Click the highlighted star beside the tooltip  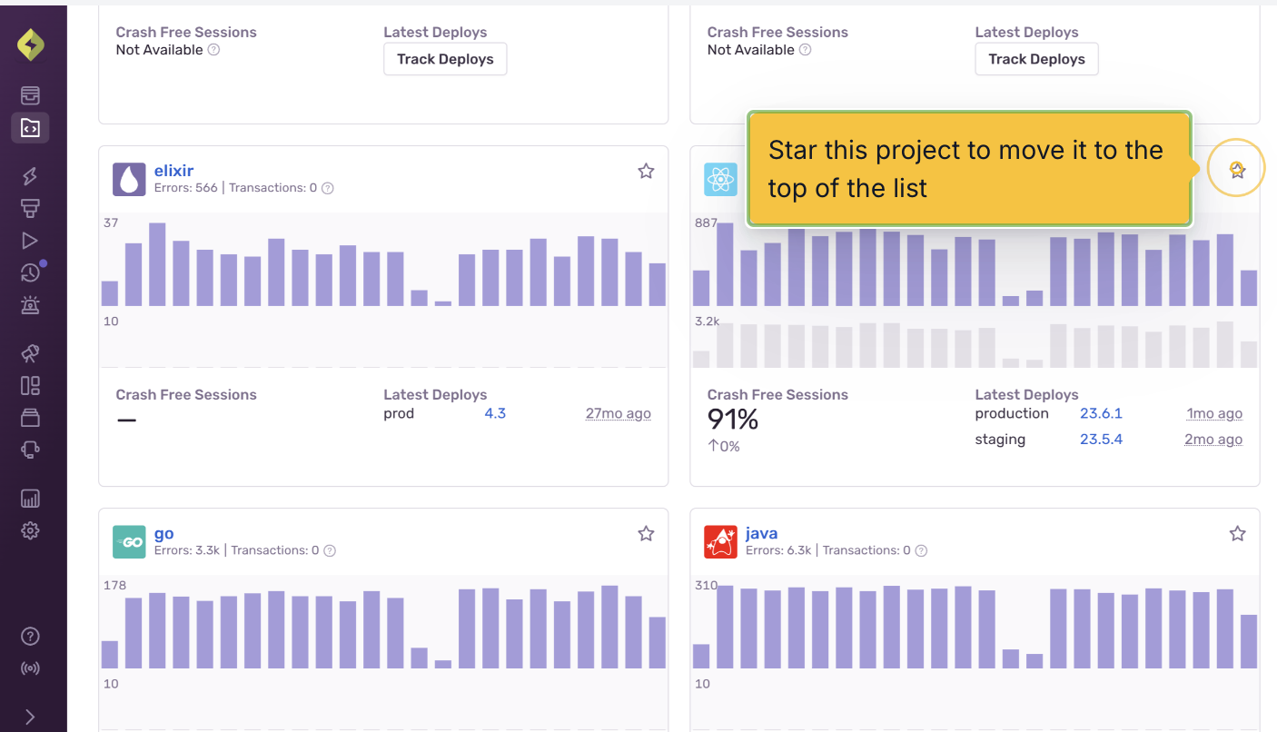coord(1237,169)
